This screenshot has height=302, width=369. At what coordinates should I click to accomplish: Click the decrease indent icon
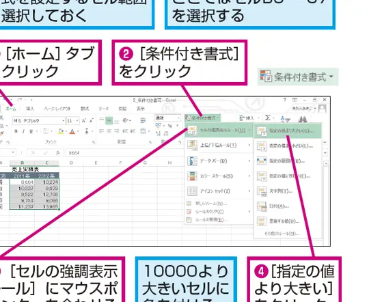click(126, 131)
